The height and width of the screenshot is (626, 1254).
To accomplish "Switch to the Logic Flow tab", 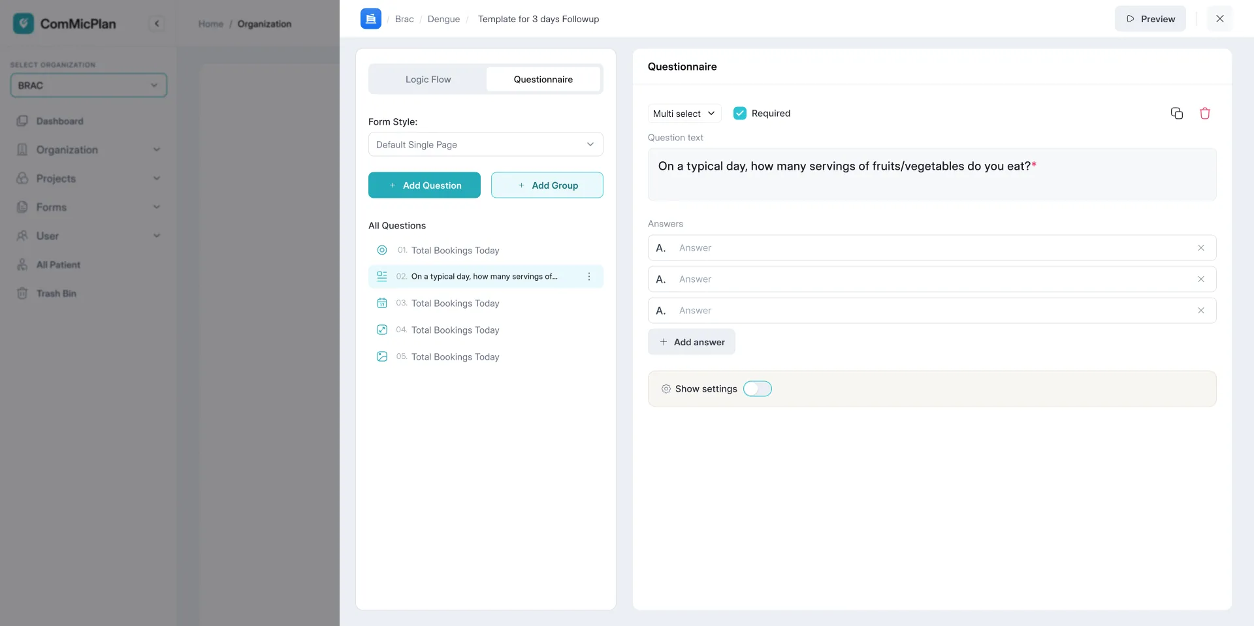I will pyautogui.click(x=428, y=80).
